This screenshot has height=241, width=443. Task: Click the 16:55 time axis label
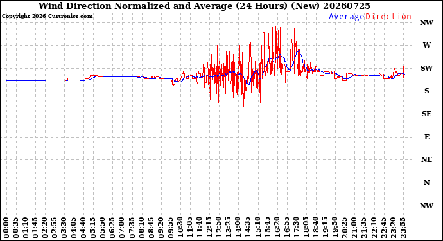[286, 228]
